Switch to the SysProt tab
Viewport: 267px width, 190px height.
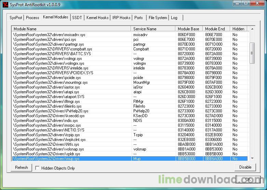coord(16,18)
